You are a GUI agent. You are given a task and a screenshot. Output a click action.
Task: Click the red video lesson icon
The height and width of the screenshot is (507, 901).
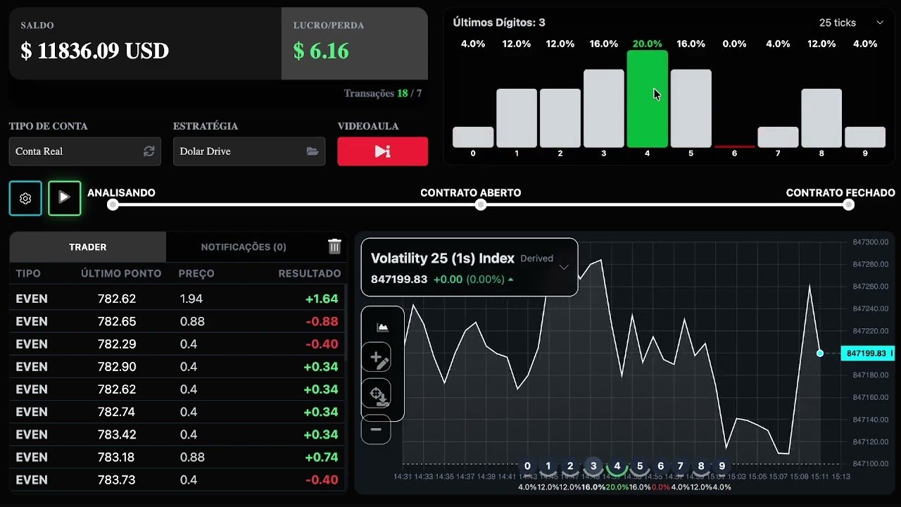[382, 151]
